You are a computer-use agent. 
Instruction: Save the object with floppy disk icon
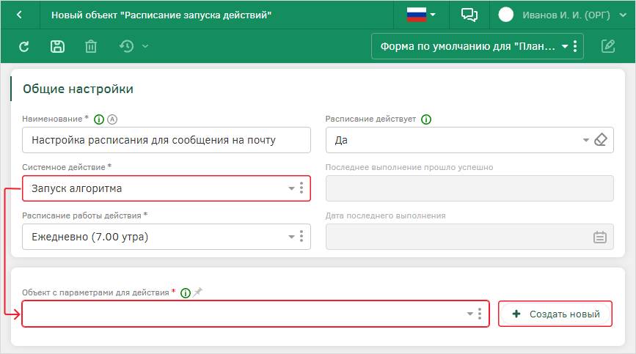[x=56, y=47]
